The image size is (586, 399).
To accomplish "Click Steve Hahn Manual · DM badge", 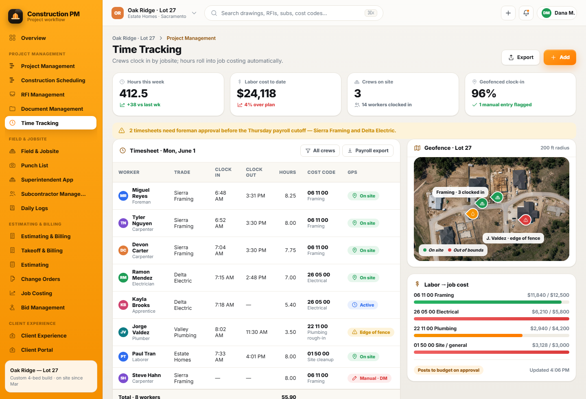I will pyautogui.click(x=369, y=378).
